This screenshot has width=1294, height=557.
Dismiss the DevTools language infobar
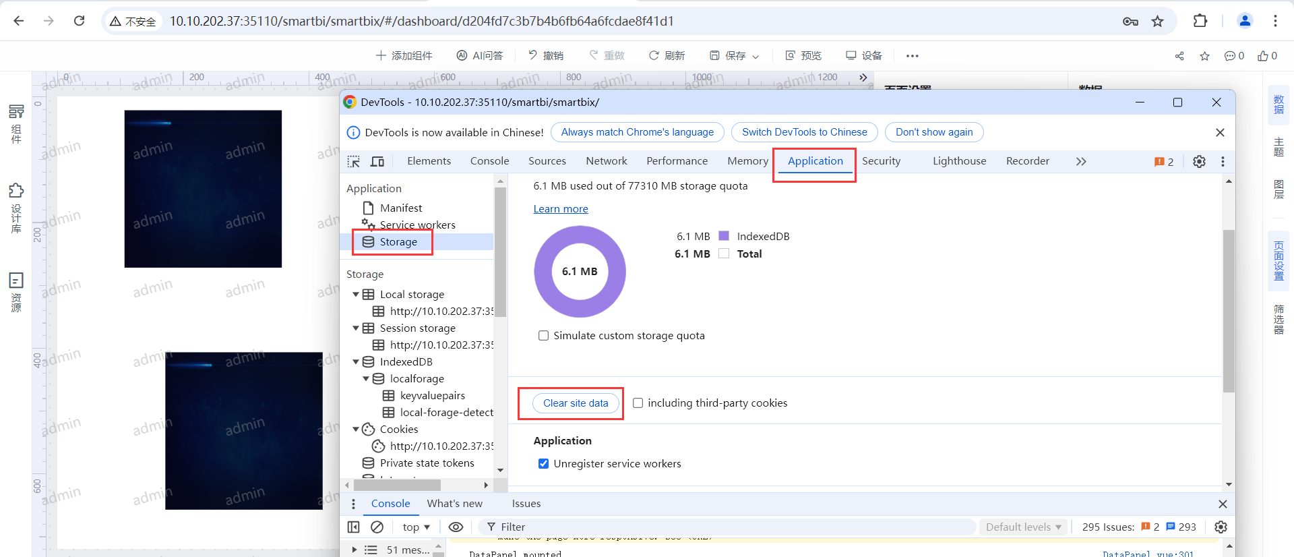[1220, 132]
